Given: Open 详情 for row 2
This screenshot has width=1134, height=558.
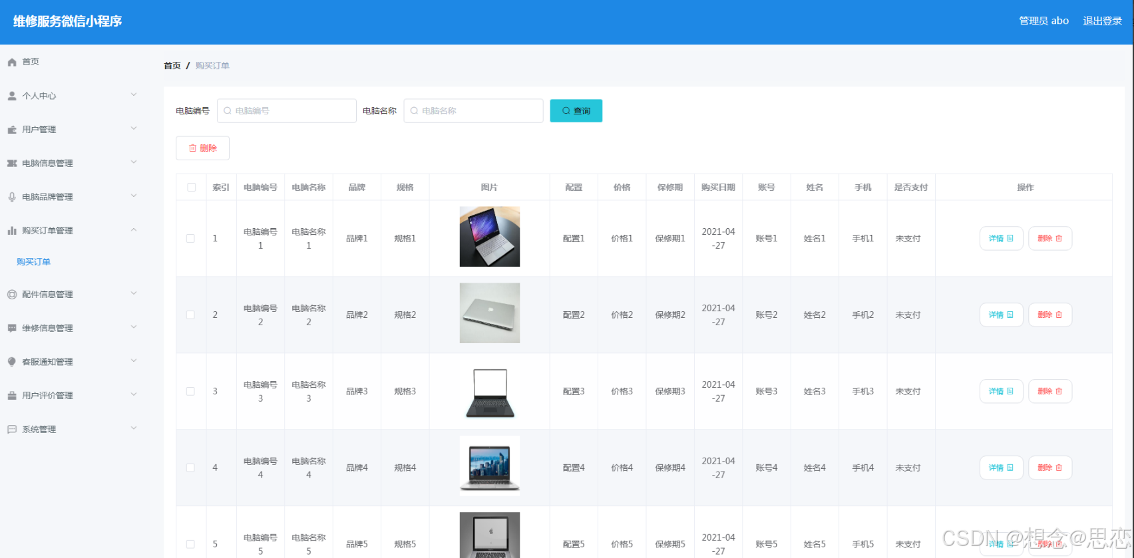Looking at the screenshot, I should point(1002,315).
